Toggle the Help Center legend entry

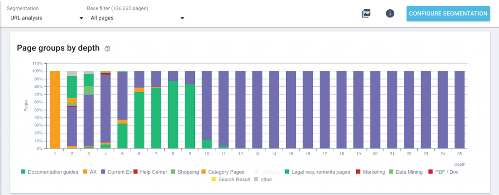click(150, 172)
